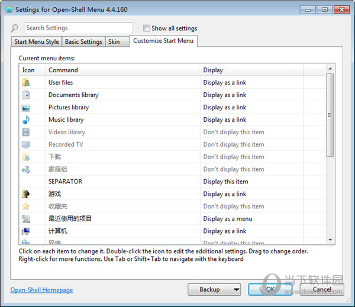The image size is (355, 307).
Task: Change User files display setting
Action: [x=225, y=82]
